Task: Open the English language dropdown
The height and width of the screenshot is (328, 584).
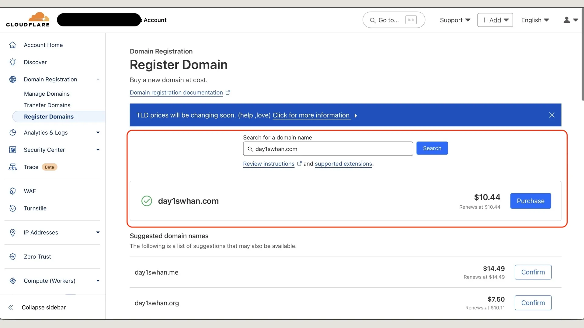Action: coord(535,20)
